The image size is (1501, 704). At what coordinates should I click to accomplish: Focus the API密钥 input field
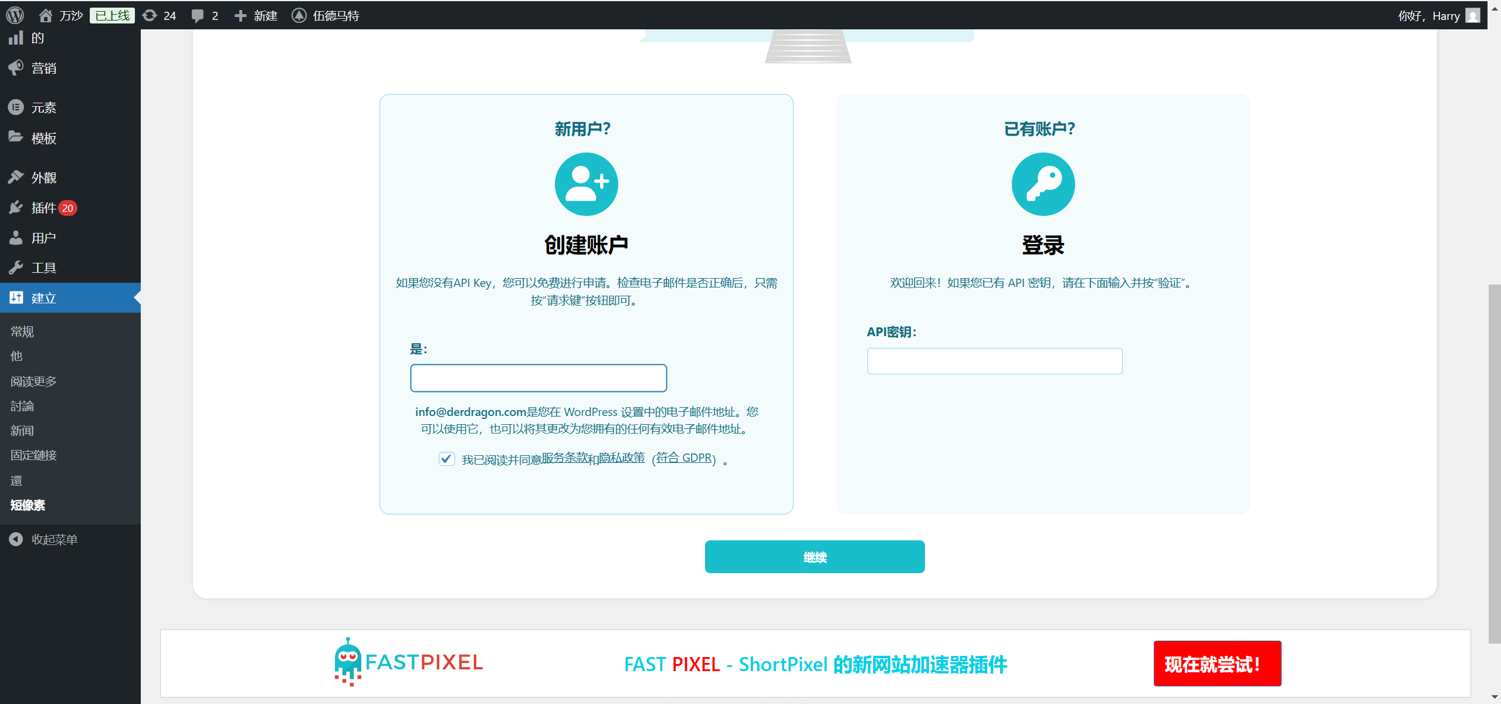point(994,361)
